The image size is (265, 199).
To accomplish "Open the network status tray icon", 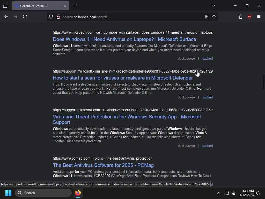I will point(227,193).
